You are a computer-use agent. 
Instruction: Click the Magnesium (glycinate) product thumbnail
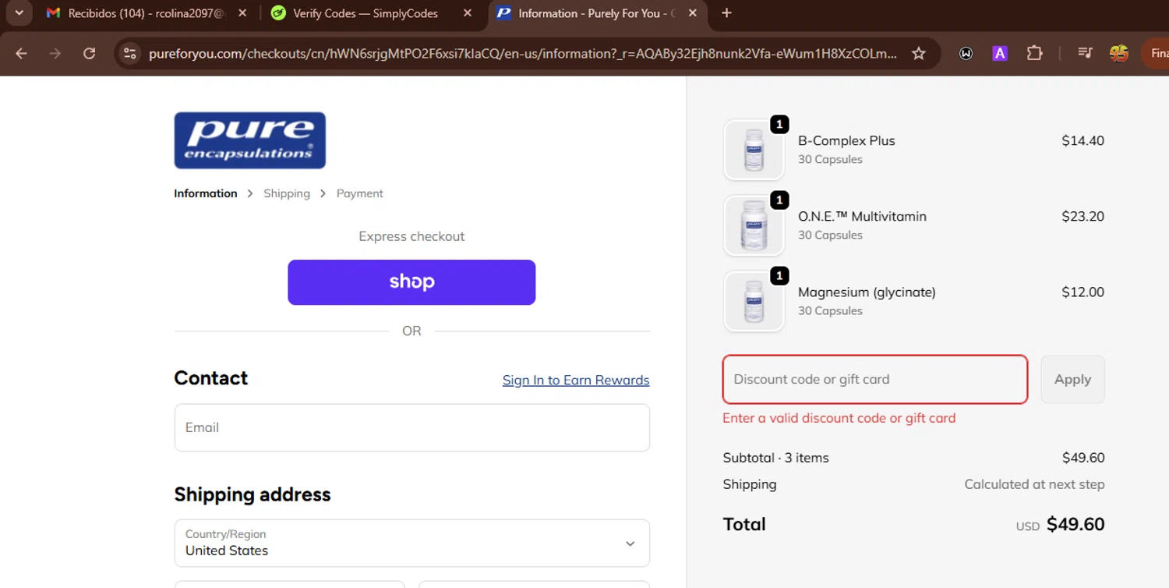[754, 301]
